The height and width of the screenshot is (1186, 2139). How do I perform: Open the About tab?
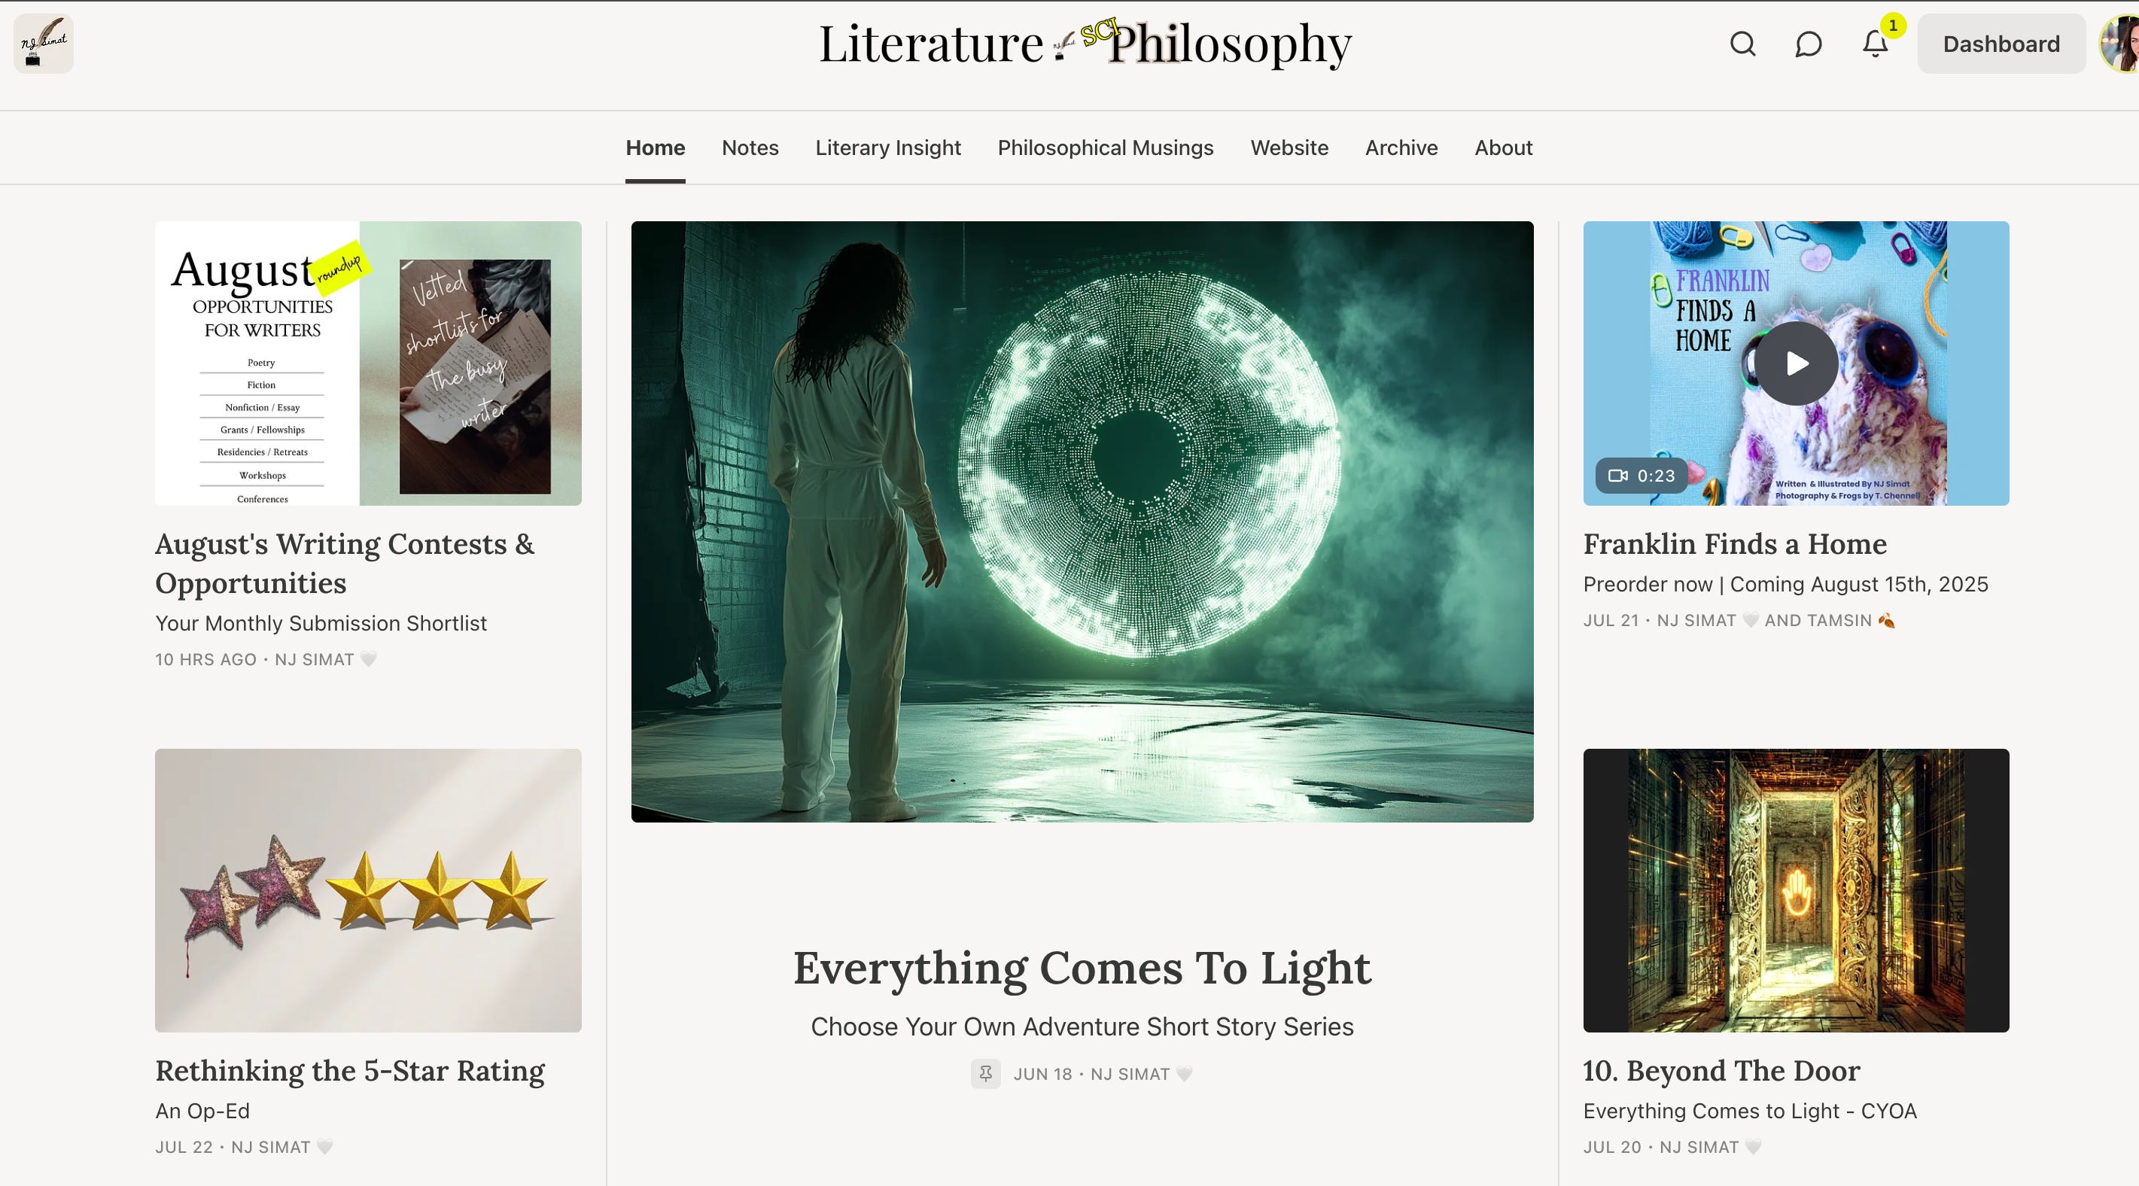(x=1503, y=147)
